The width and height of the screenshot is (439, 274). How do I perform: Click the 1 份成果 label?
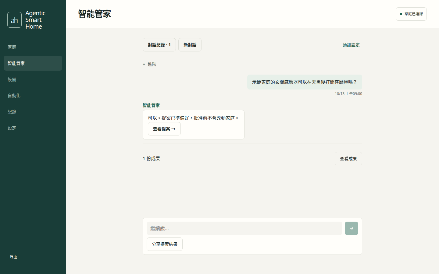click(152, 159)
